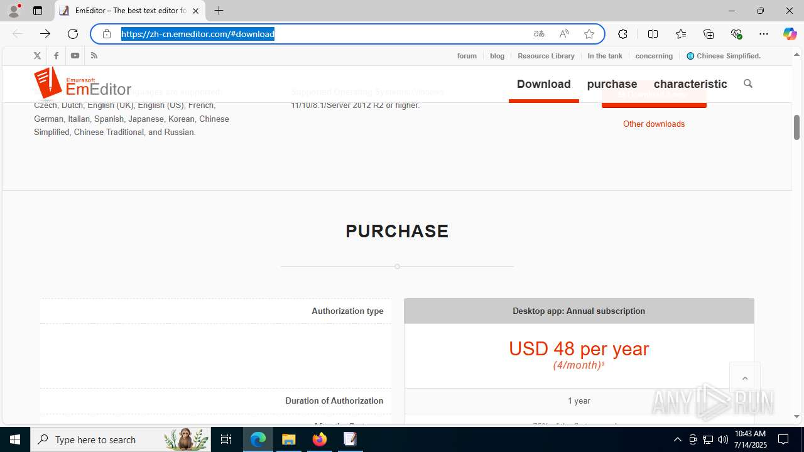Close the EmEditor browser tab
Image resolution: width=804 pixels, height=452 pixels.
pyautogui.click(x=195, y=11)
